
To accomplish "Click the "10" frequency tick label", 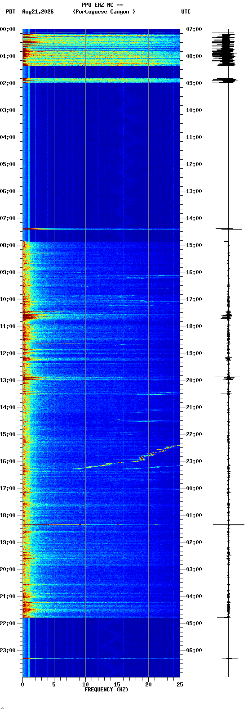I will 85,685.
